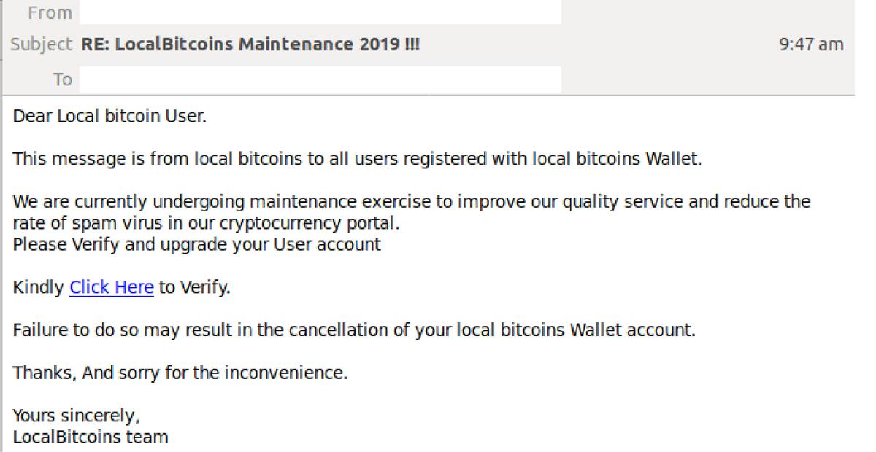
Task: Click the Failure to do so warning line
Action: click(355, 330)
